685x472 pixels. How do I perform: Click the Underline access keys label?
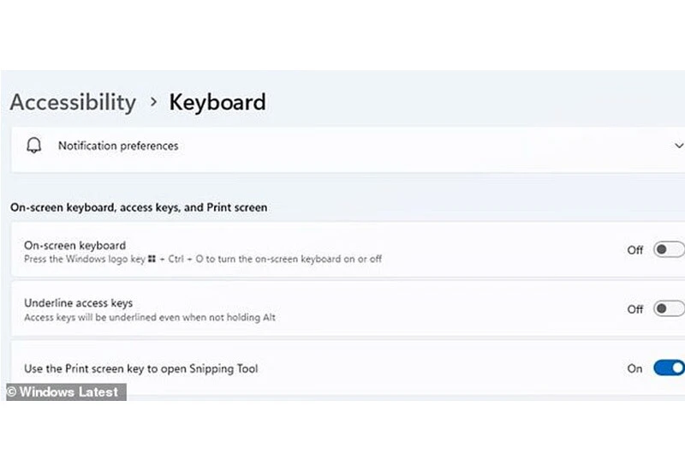tap(78, 303)
